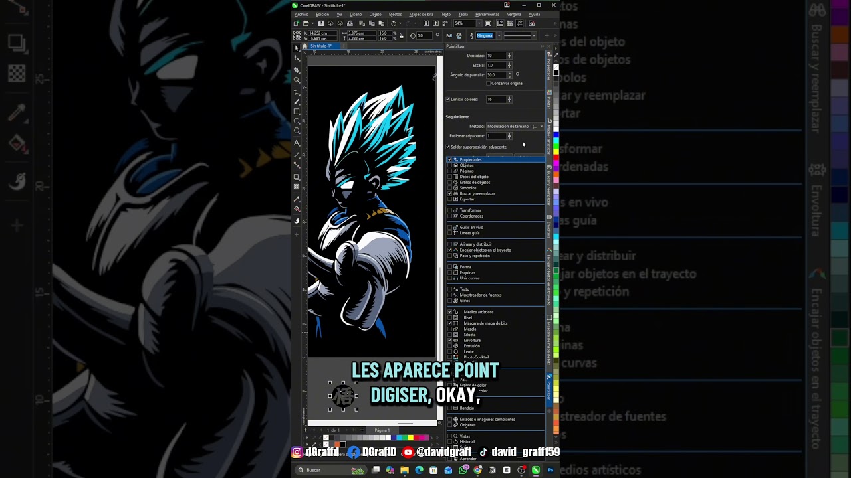Select the Text tool in toolbox
The height and width of the screenshot is (478, 851).
tap(297, 143)
